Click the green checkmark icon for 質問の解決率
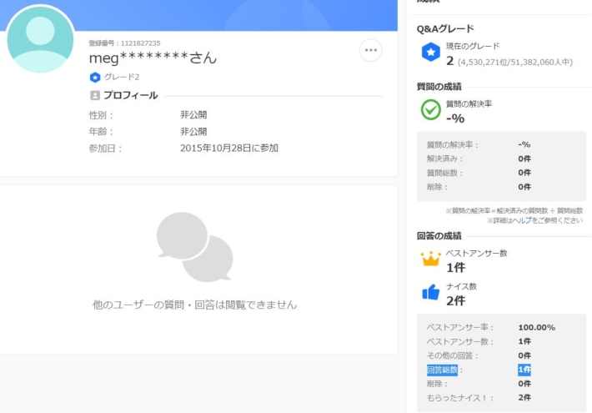This screenshot has height=413, width=592. pos(430,109)
